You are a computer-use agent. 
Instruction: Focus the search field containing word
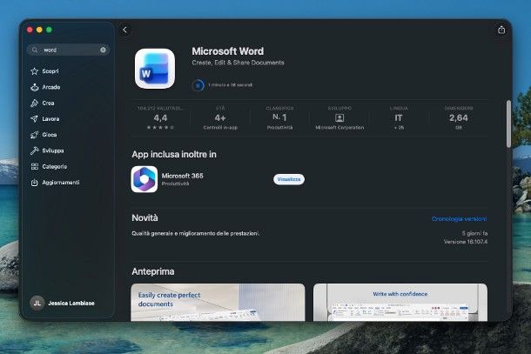[69, 50]
